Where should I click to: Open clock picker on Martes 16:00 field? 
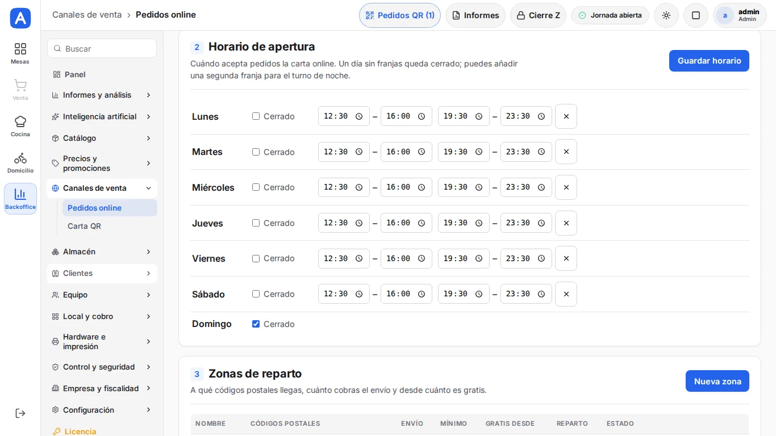click(x=422, y=152)
